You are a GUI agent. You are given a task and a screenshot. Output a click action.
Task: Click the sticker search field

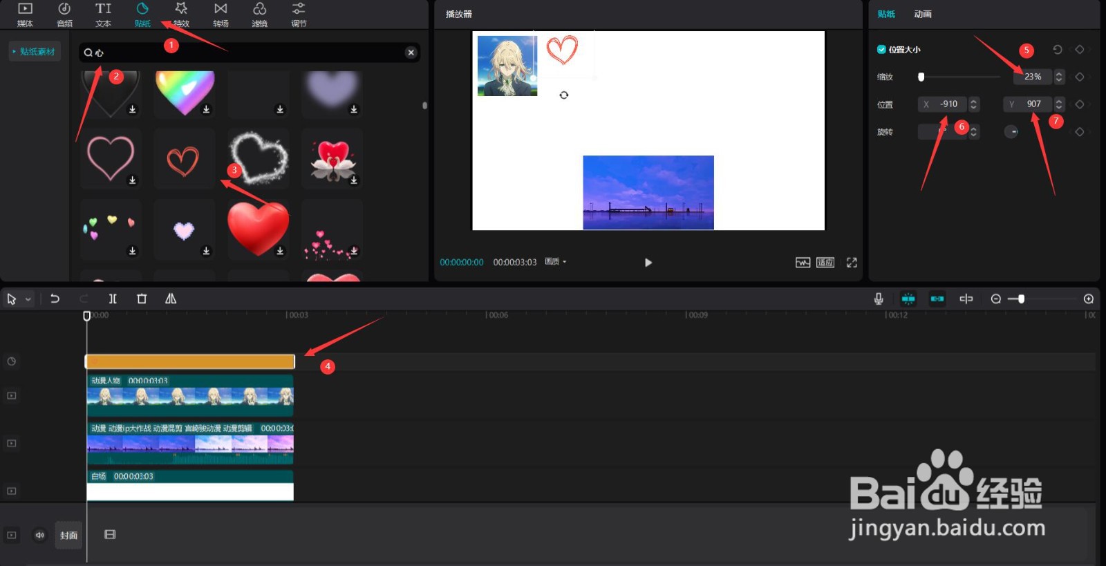[249, 53]
